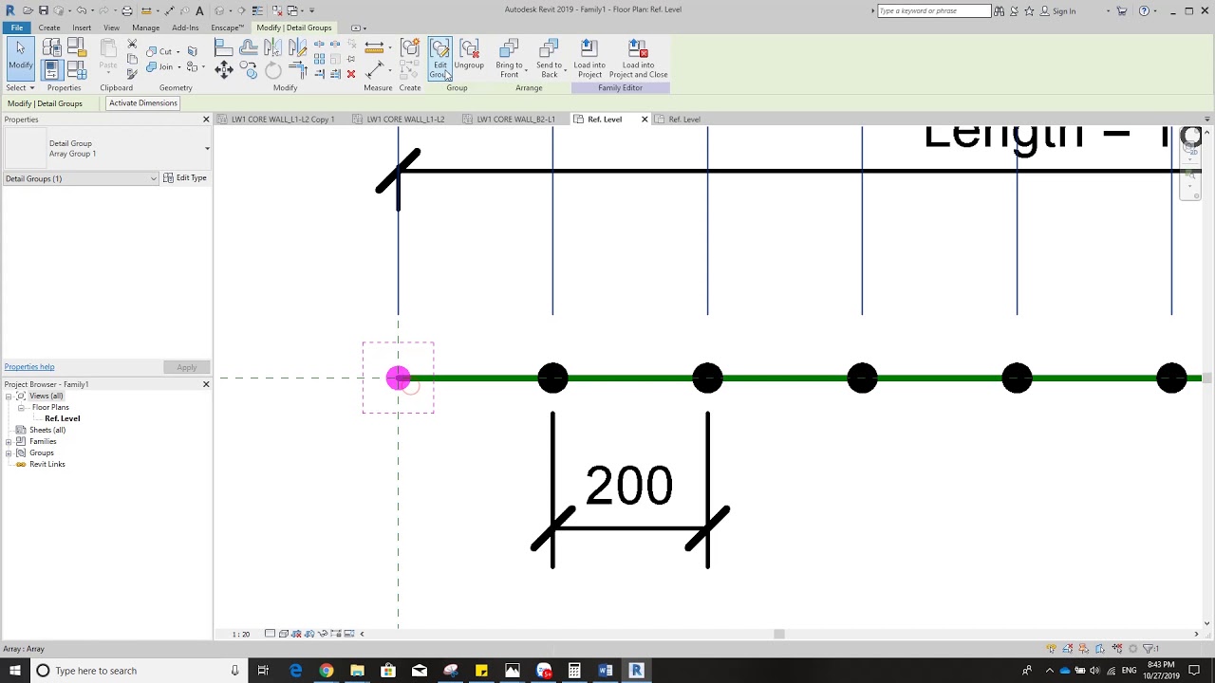Viewport: 1215px width, 683px height.
Task: Click the keyword search field
Action: [x=933, y=11]
